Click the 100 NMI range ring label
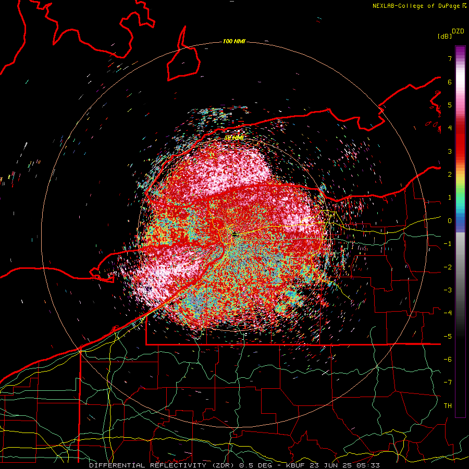The image size is (469, 469). (234, 41)
